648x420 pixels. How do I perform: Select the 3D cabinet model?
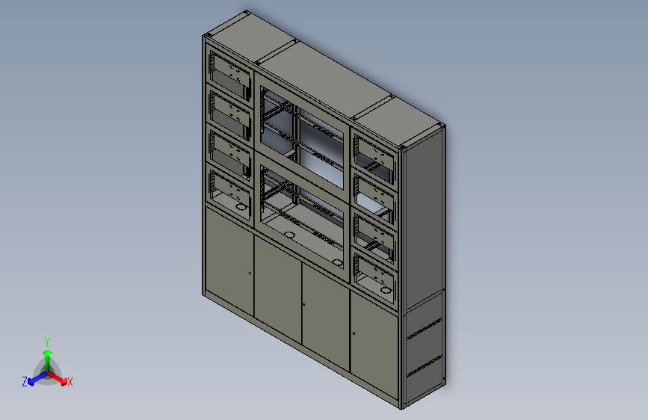coord(324,209)
